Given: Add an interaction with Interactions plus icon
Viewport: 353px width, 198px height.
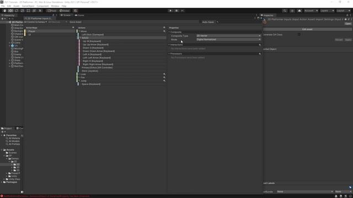Looking at the screenshot, I should click(x=260, y=45).
